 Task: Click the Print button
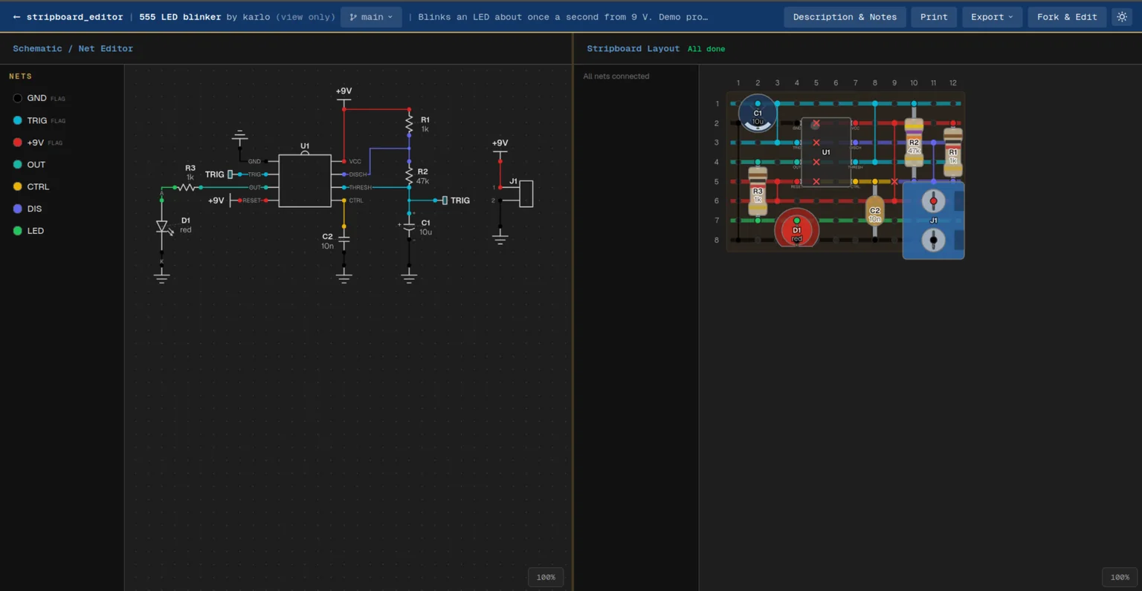click(x=934, y=17)
